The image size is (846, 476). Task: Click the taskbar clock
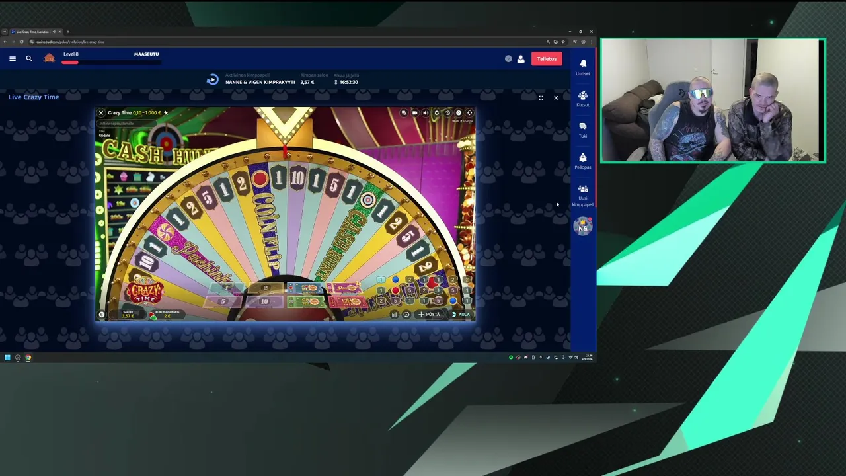tap(588, 358)
